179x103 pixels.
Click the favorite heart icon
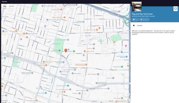(x=175, y=9)
